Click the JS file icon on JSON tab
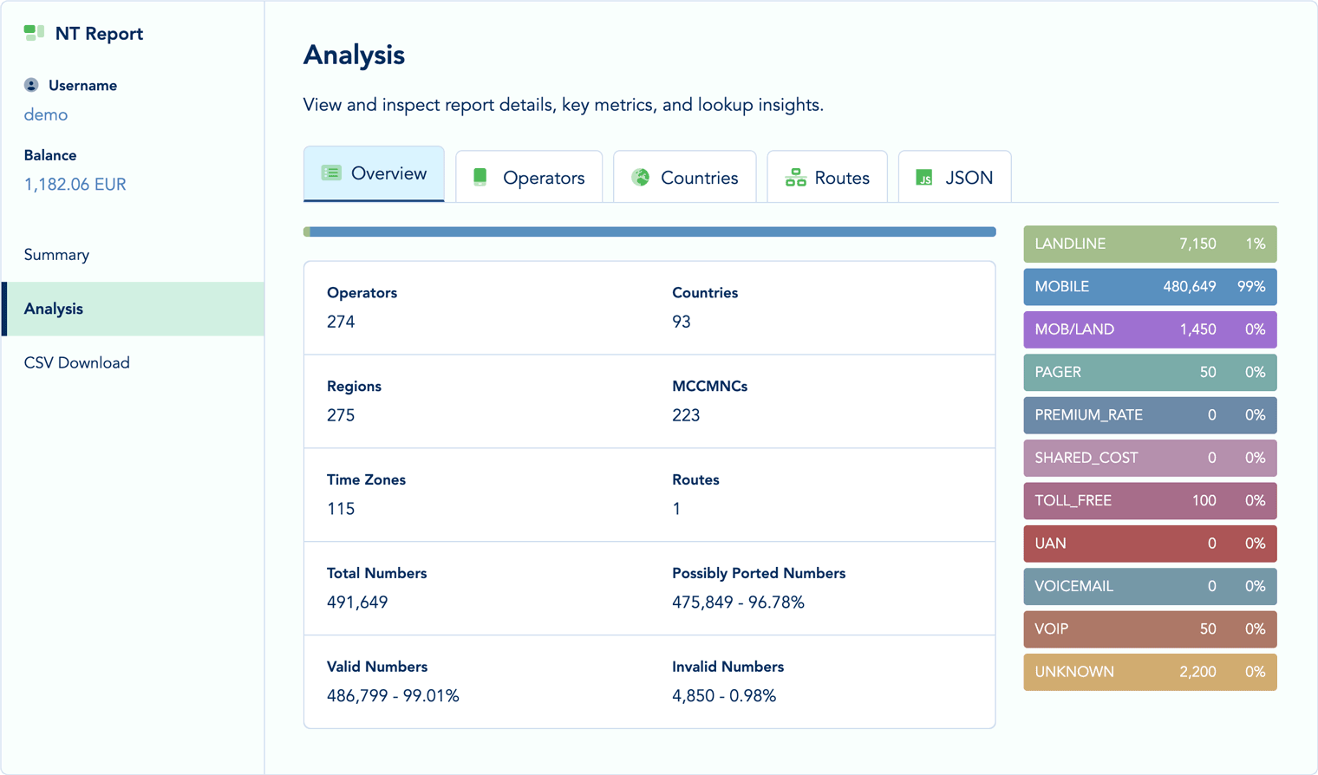 pyautogui.click(x=924, y=178)
